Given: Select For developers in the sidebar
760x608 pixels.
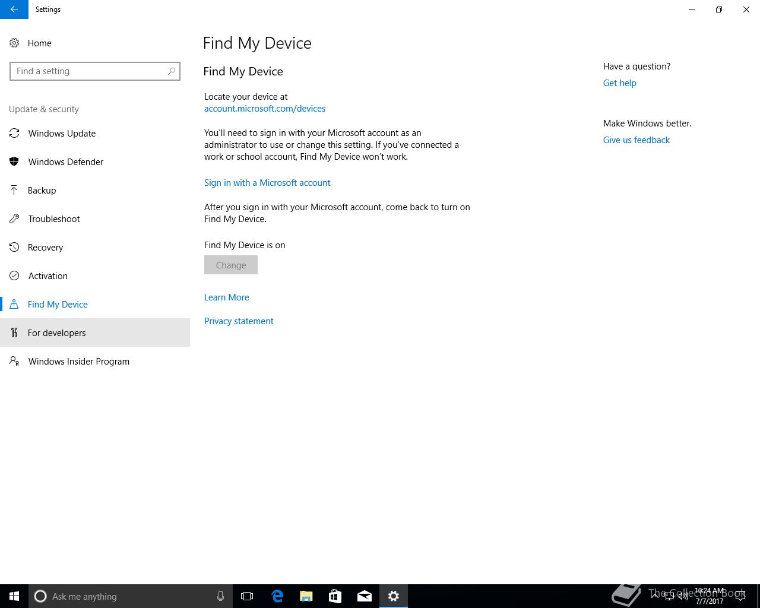Looking at the screenshot, I should pos(95,332).
